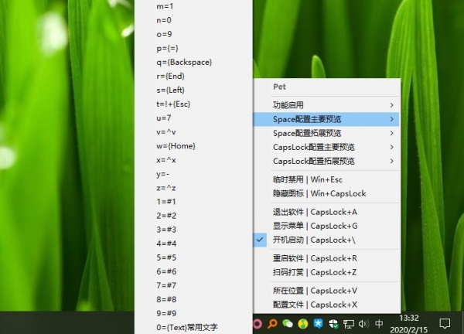Click submenu row 2=#2

tap(193, 216)
